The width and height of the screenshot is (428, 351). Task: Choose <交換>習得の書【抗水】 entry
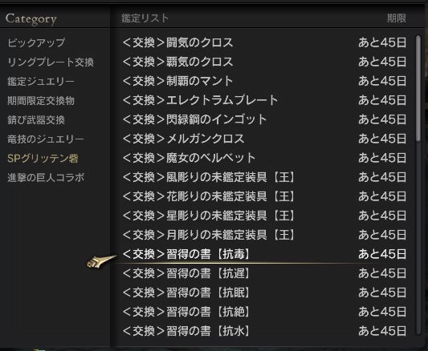264,331
